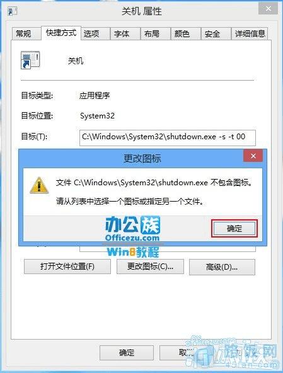
Task: Open the 颜色 tab
Action: point(182,33)
